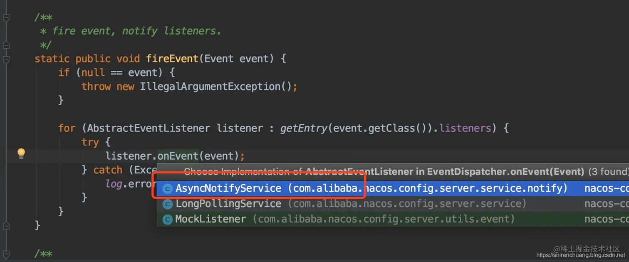The height and width of the screenshot is (262, 629).
Task: Collapse the javadoc at the first '/**' fold marker
Action: click(6, 17)
